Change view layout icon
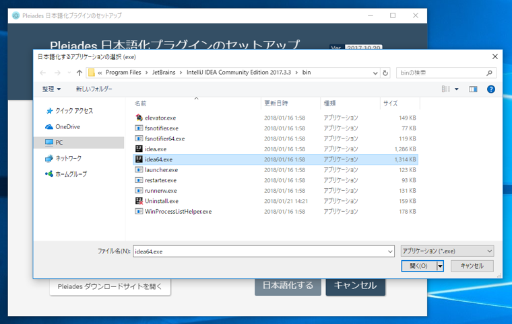 [446, 89]
